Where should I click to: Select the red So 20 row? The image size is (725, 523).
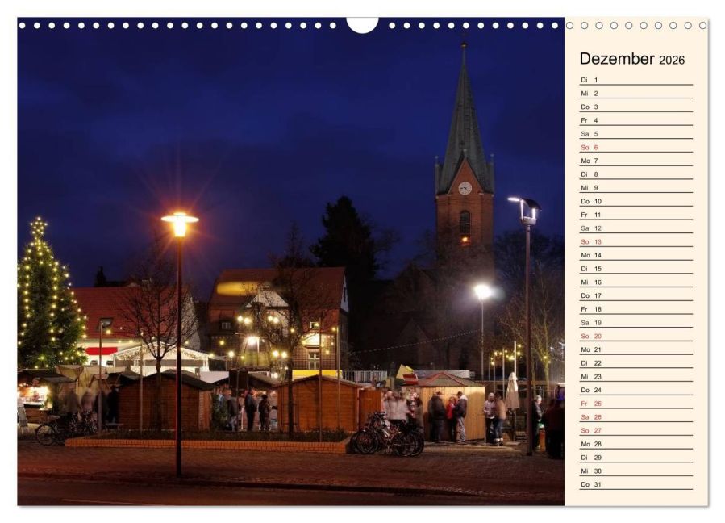[x=636, y=336]
